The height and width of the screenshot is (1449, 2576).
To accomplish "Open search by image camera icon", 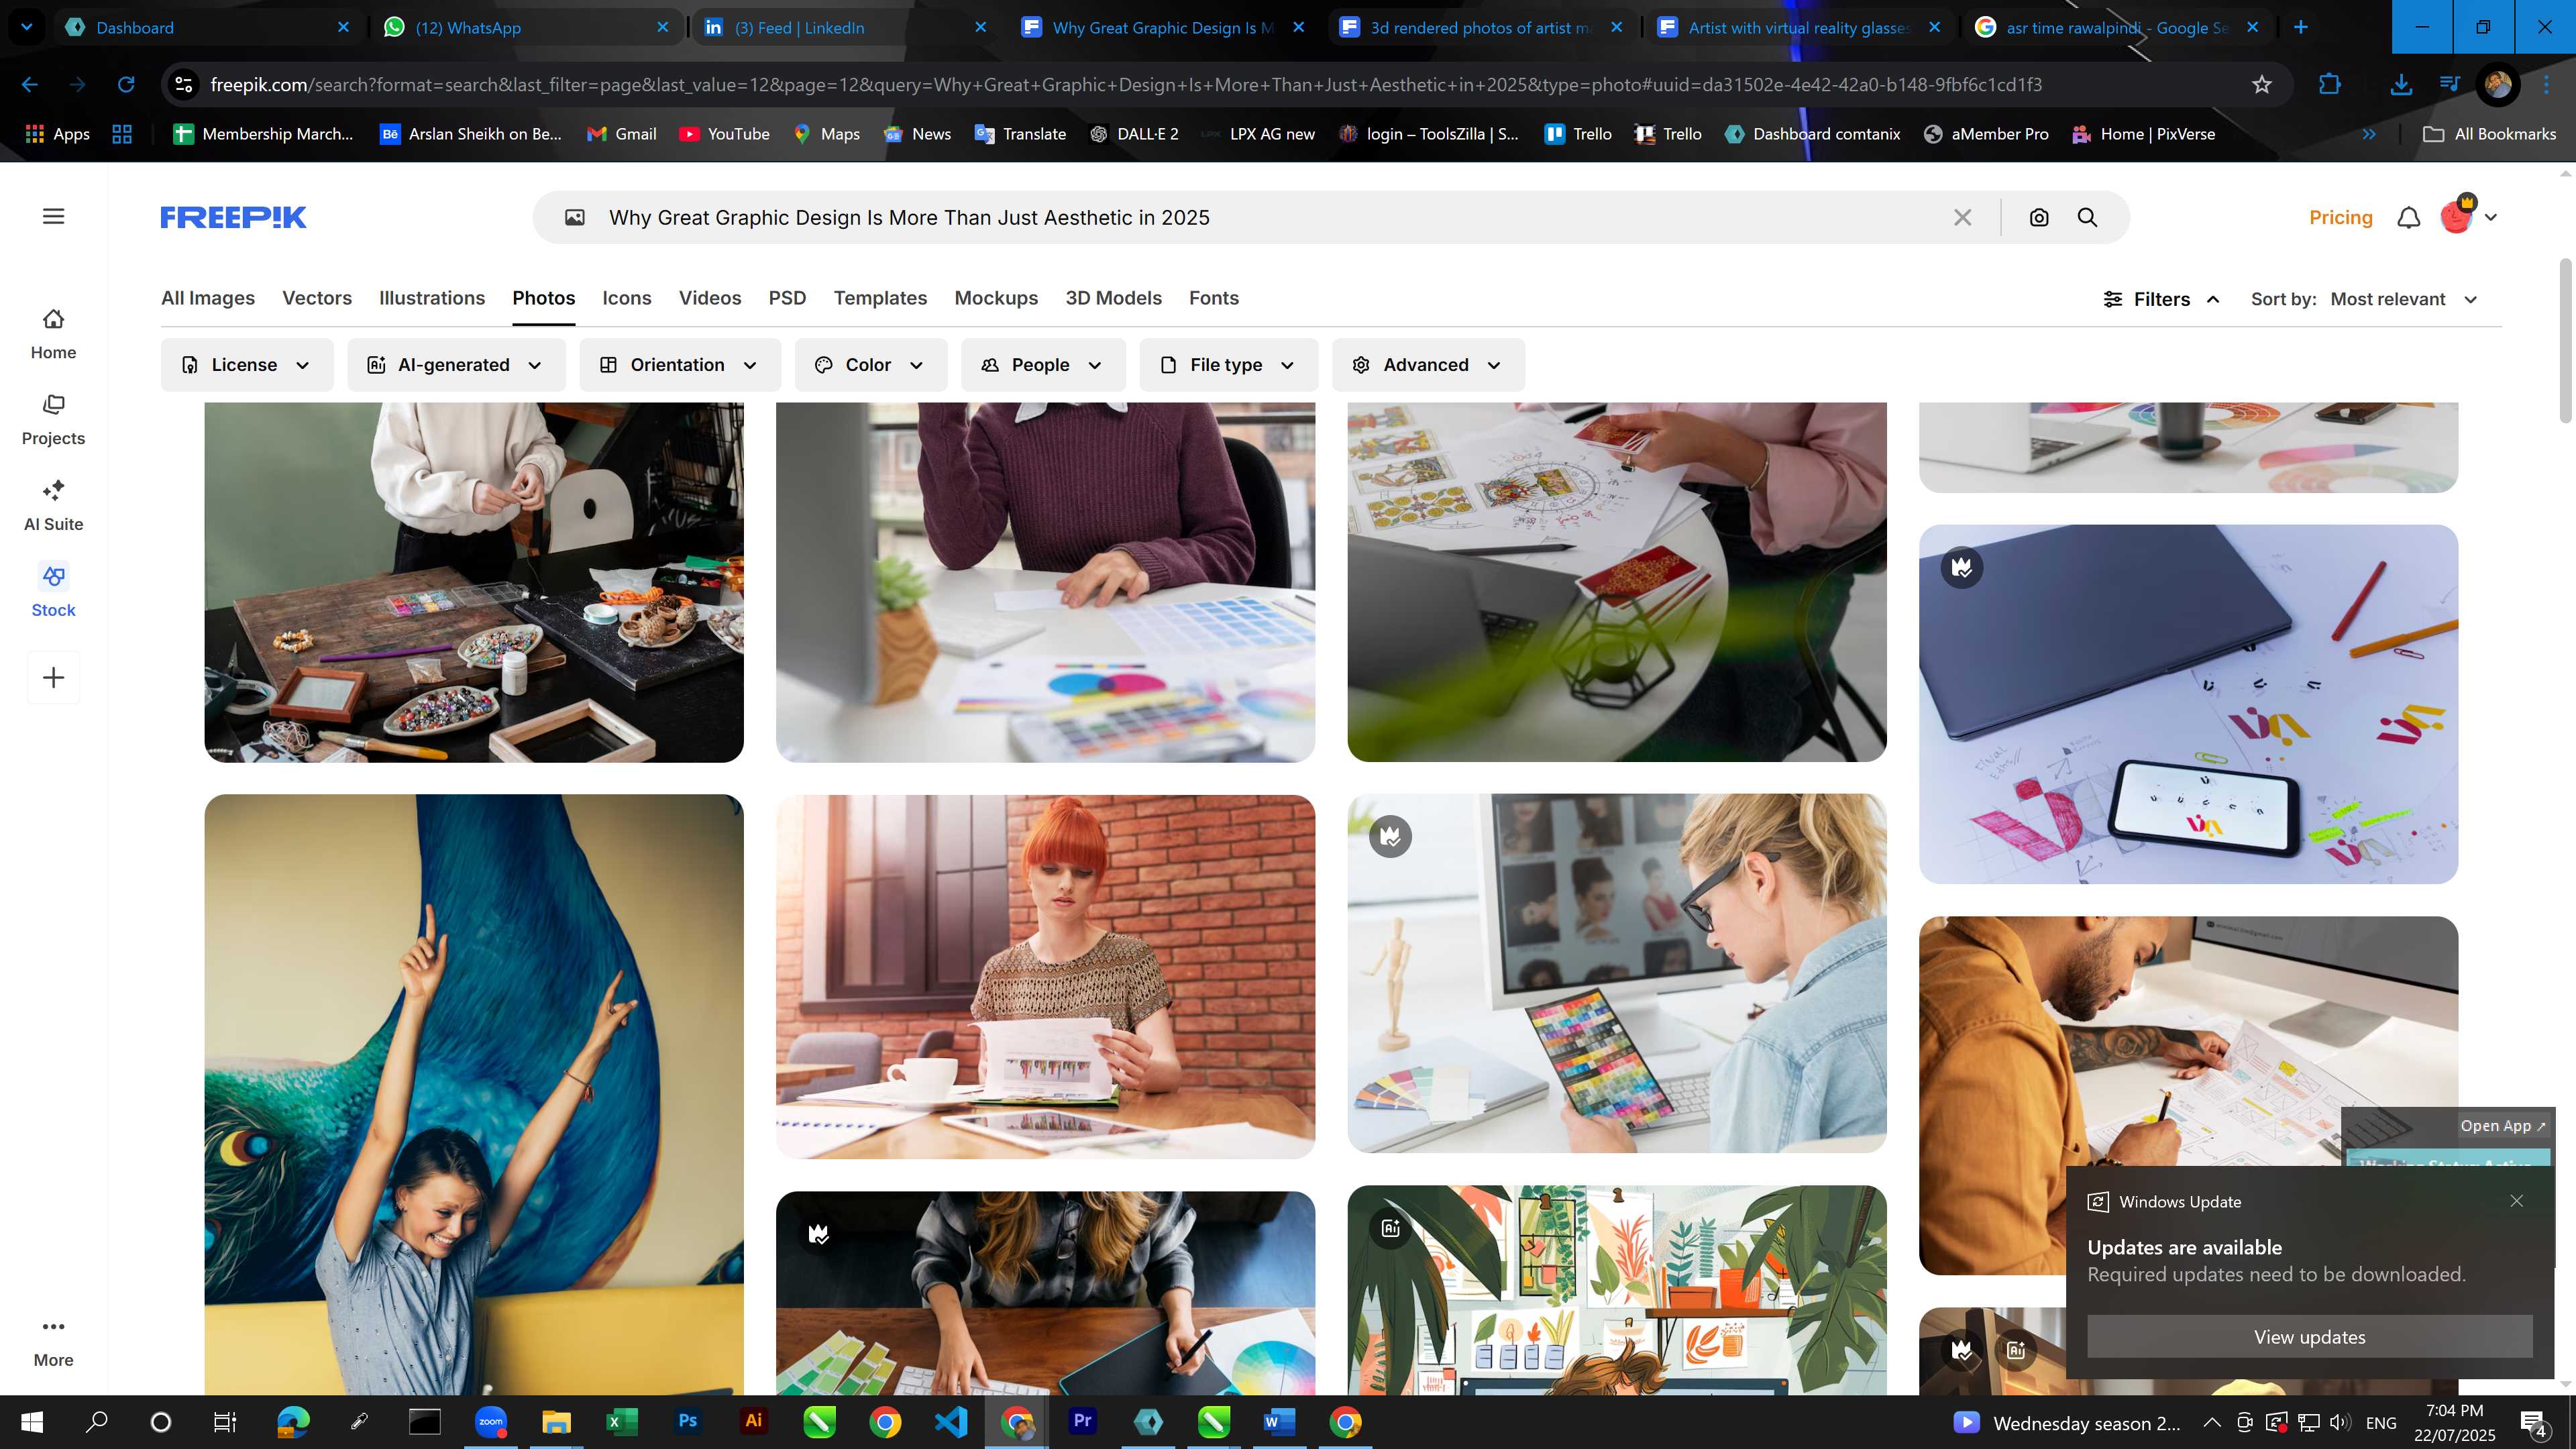I will click(2039, 217).
